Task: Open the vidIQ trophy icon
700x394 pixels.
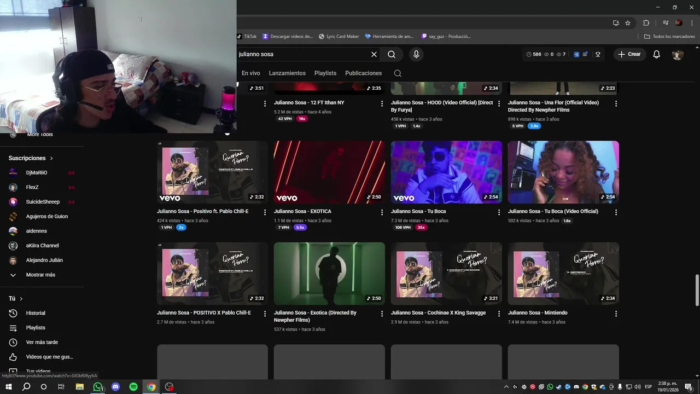Action: coord(598,54)
